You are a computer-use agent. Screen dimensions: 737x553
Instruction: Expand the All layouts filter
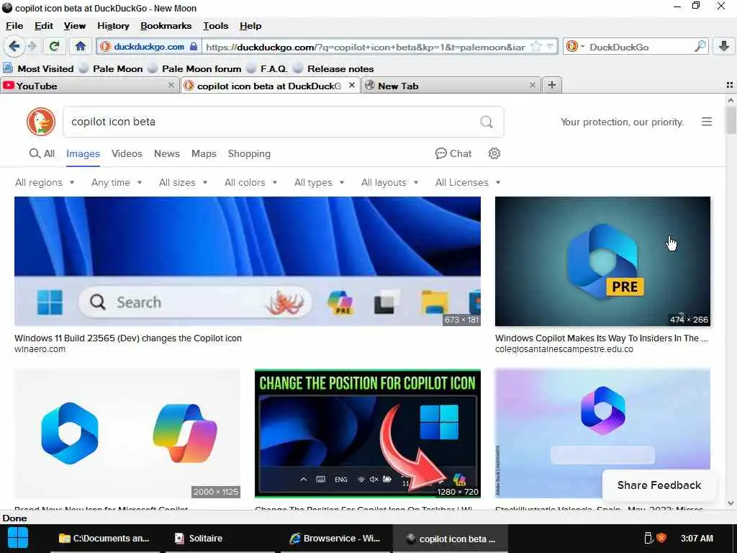click(x=390, y=182)
